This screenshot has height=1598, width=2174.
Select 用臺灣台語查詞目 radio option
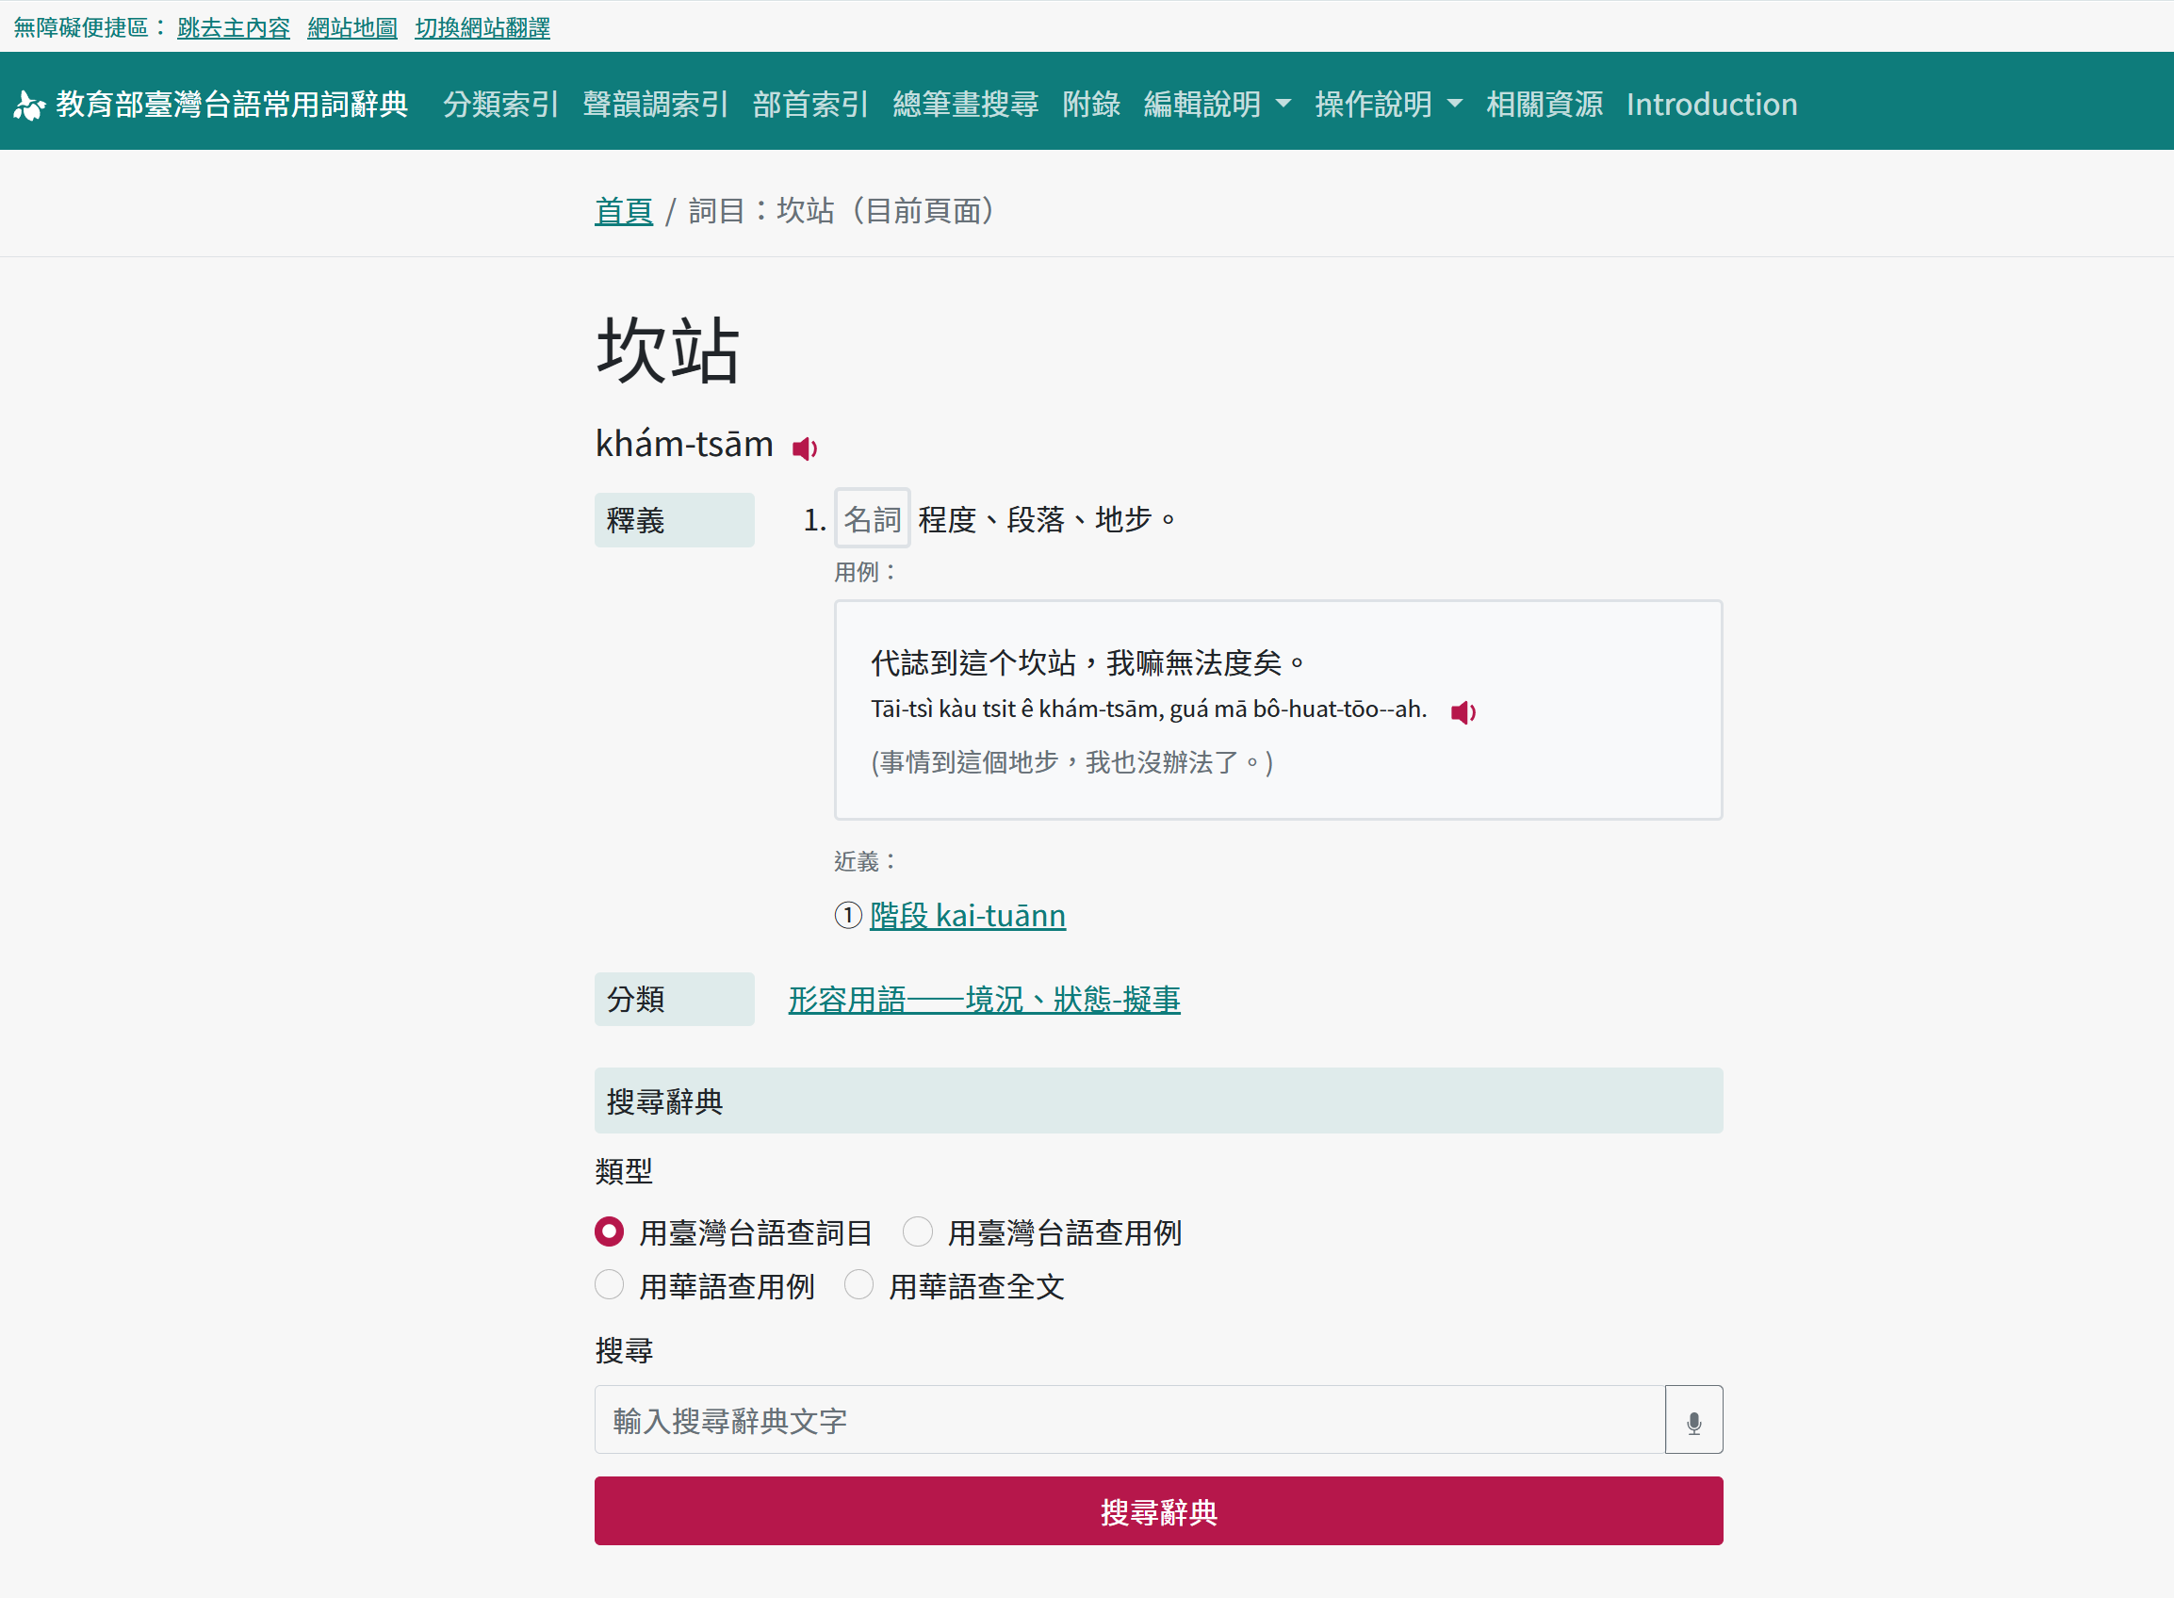[609, 1231]
